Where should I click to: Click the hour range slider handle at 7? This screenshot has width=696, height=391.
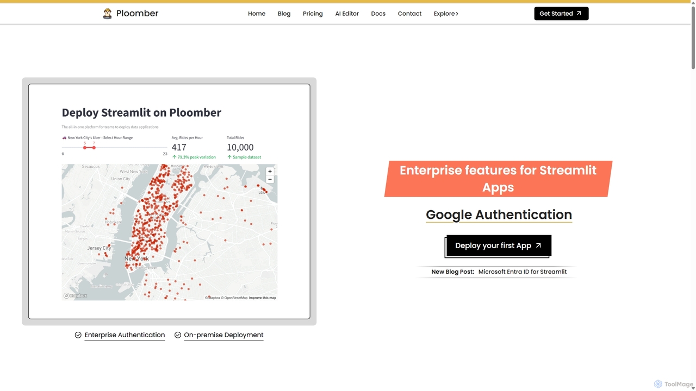(94, 148)
